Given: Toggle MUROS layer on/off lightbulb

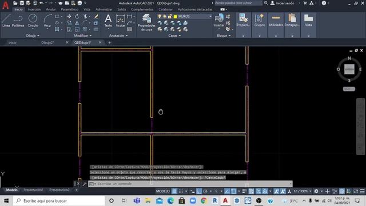Looking at the screenshot, I should pos(160,17).
